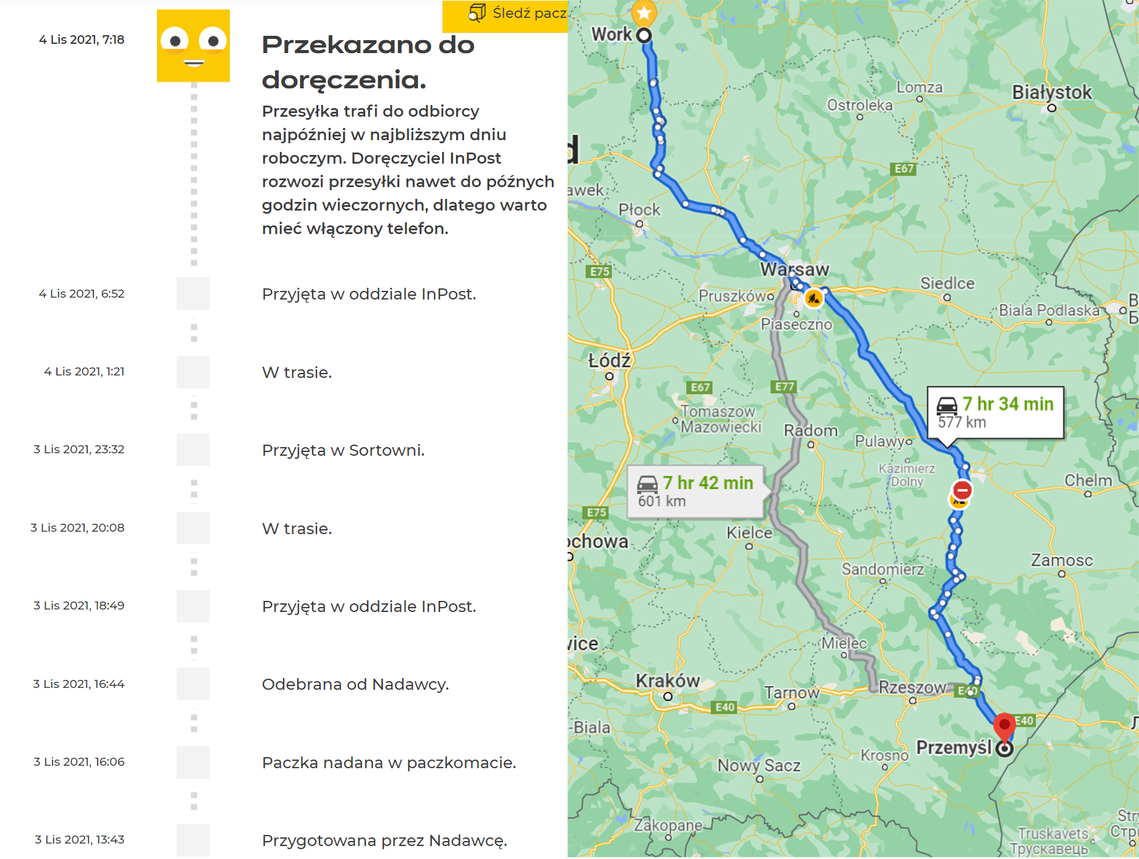Image resolution: width=1139 pixels, height=859 pixels.
Task: Click the Kraków city label
Action: 667,681
